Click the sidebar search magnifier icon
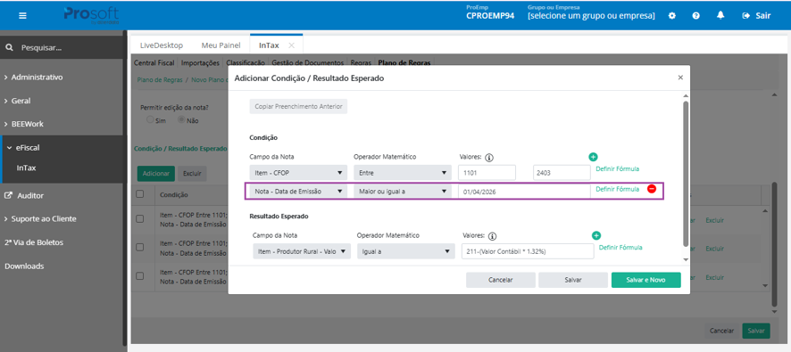The width and height of the screenshot is (791, 352). click(x=9, y=48)
